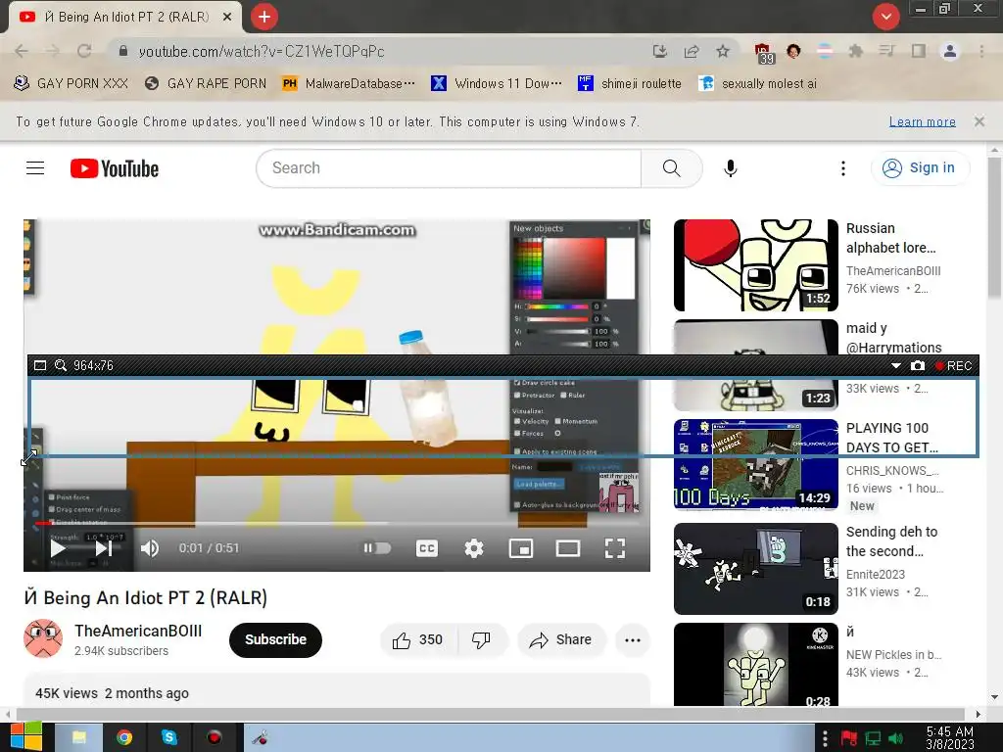Subscribe to TheAmericanBOIII
The height and width of the screenshot is (752, 1003).
(275, 640)
